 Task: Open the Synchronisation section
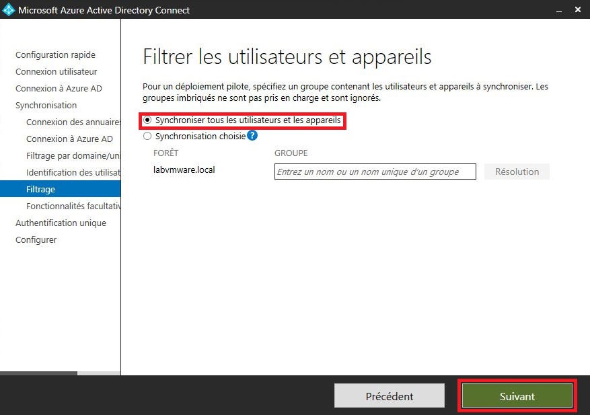pos(46,106)
